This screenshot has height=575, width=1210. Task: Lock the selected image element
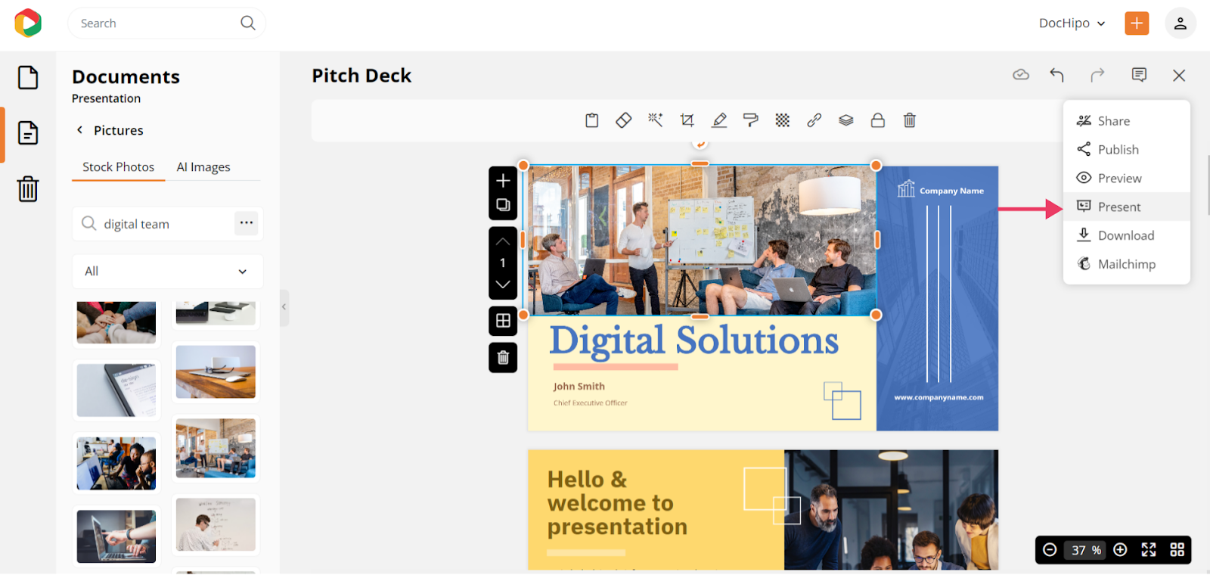click(877, 120)
